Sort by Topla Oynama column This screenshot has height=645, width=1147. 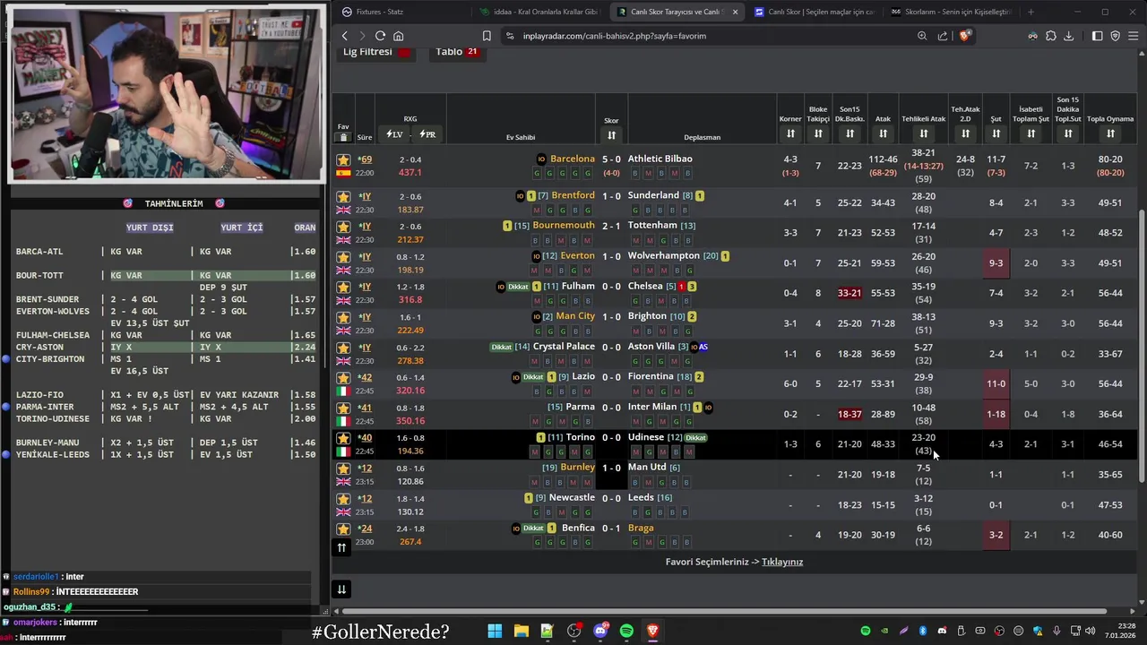tap(1110, 133)
